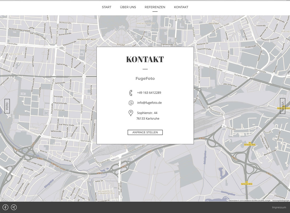Click the Google logo on the map
This screenshot has height=213, width=290.
pyautogui.click(x=6, y=199)
